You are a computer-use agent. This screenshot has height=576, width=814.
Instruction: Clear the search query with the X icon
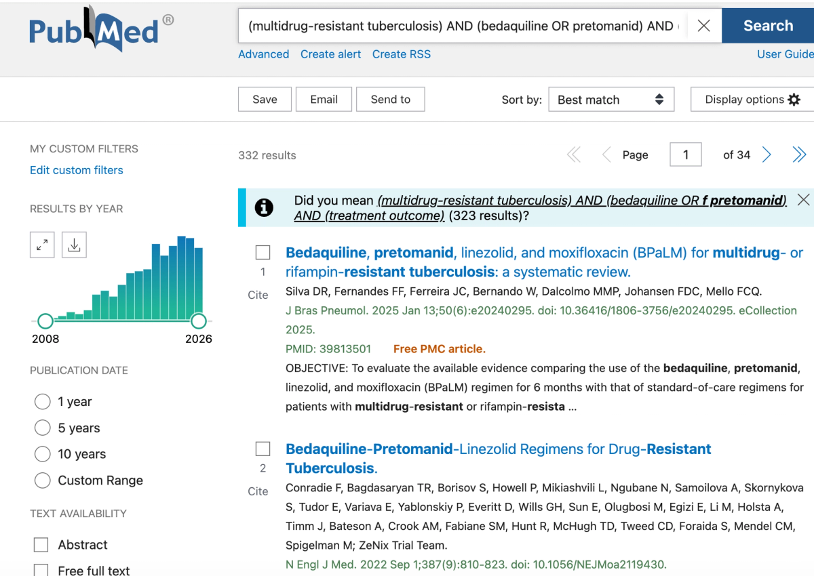click(704, 26)
